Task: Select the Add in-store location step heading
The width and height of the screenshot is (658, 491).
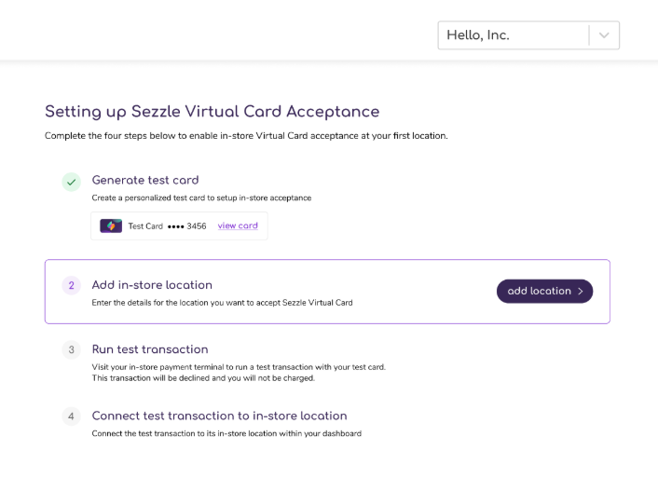Action: tap(152, 285)
